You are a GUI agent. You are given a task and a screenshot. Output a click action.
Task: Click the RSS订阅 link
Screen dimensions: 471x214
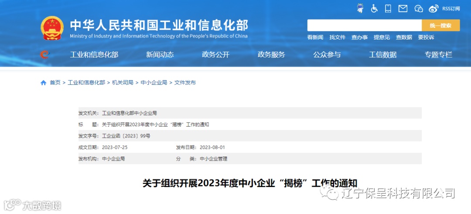(x=451, y=9)
